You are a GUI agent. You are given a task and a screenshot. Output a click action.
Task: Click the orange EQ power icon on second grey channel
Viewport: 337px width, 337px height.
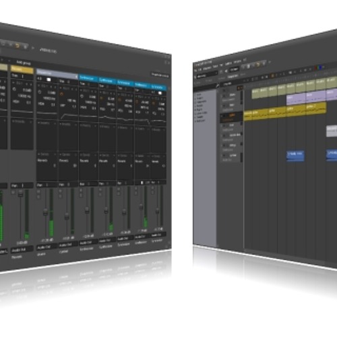61,94
